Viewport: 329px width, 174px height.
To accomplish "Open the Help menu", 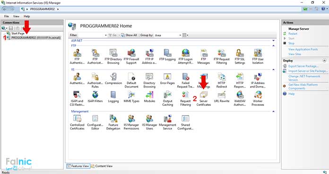I will (x=26, y=16).
